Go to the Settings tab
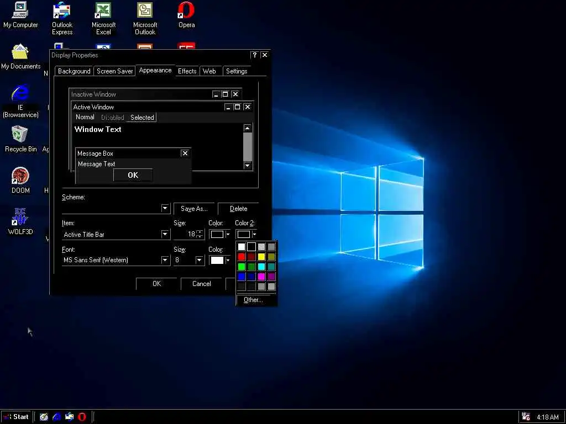 tap(237, 71)
